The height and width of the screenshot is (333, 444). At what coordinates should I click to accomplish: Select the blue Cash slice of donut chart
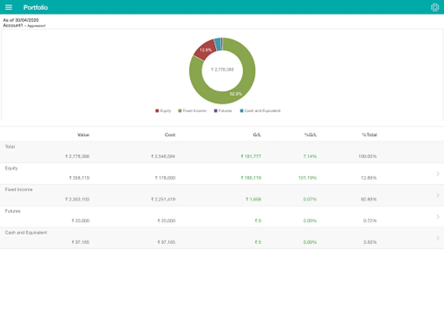pyautogui.click(x=218, y=44)
